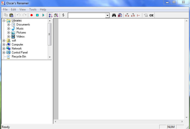Select the Pictures folder in tree

click(x=21, y=32)
